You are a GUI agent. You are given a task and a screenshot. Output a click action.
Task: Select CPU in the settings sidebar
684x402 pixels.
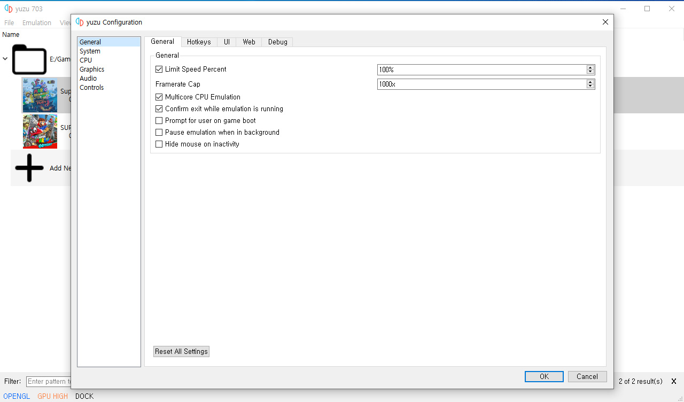point(108,60)
